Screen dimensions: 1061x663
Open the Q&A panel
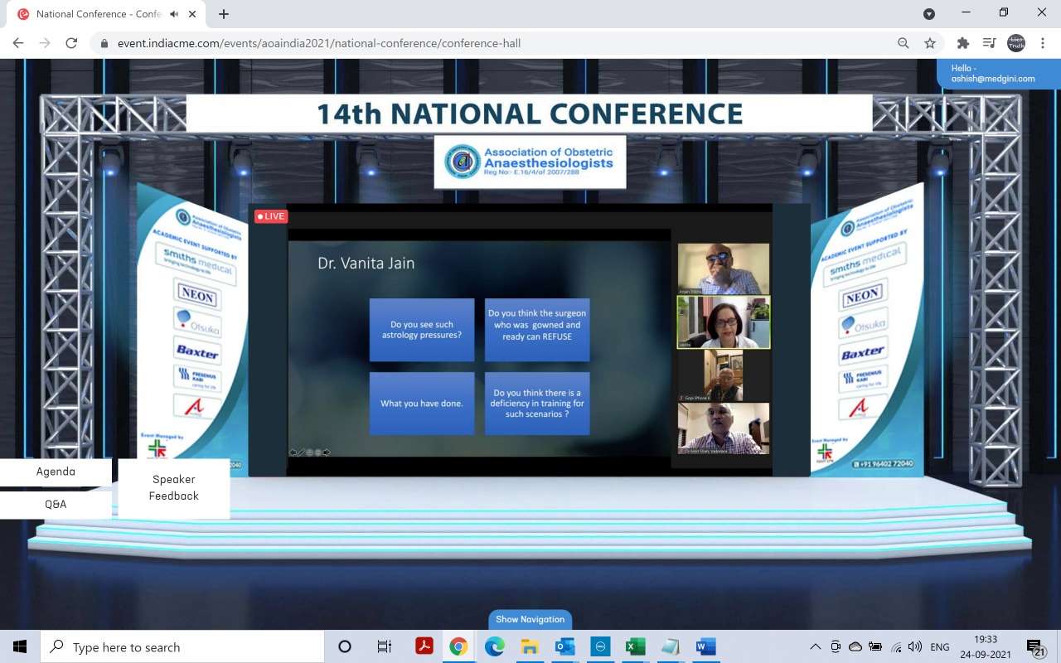pyautogui.click(x=56, y=504)
